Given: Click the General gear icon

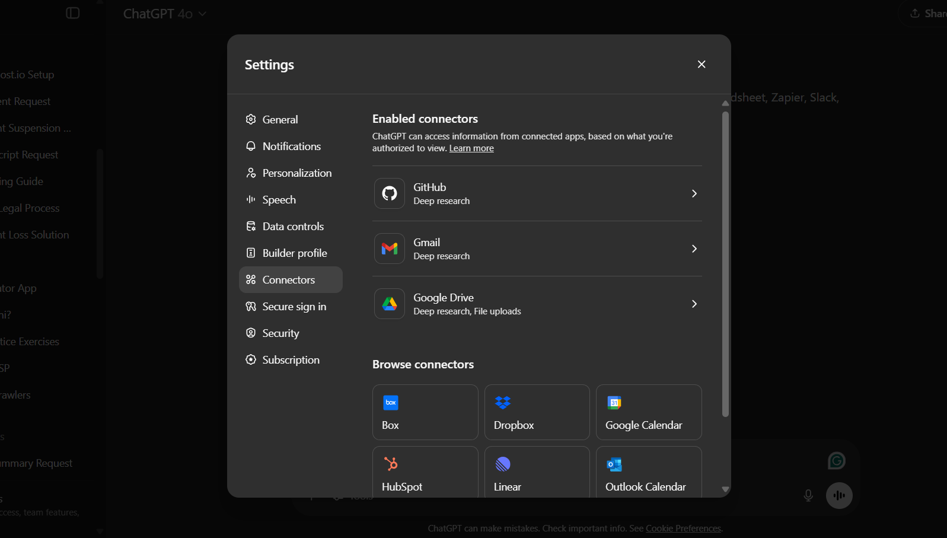Looking at the screenshot, I should tap(251, 119).
